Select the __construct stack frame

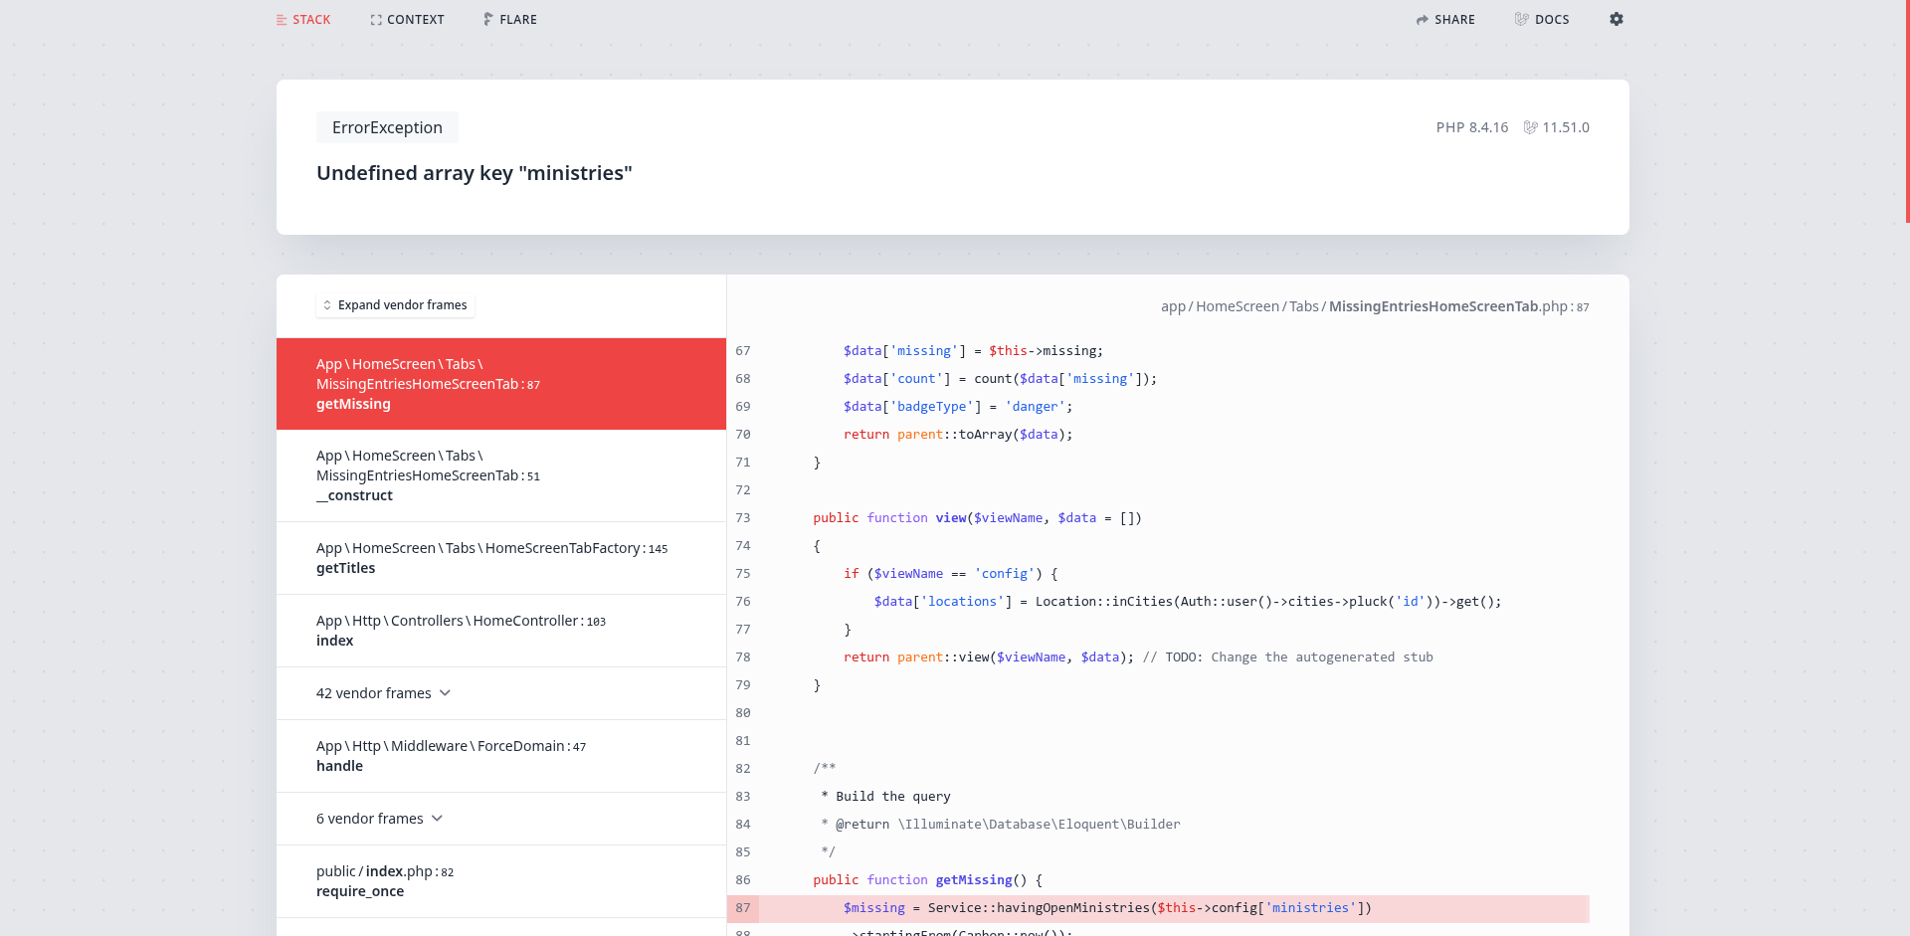point(501,475)
